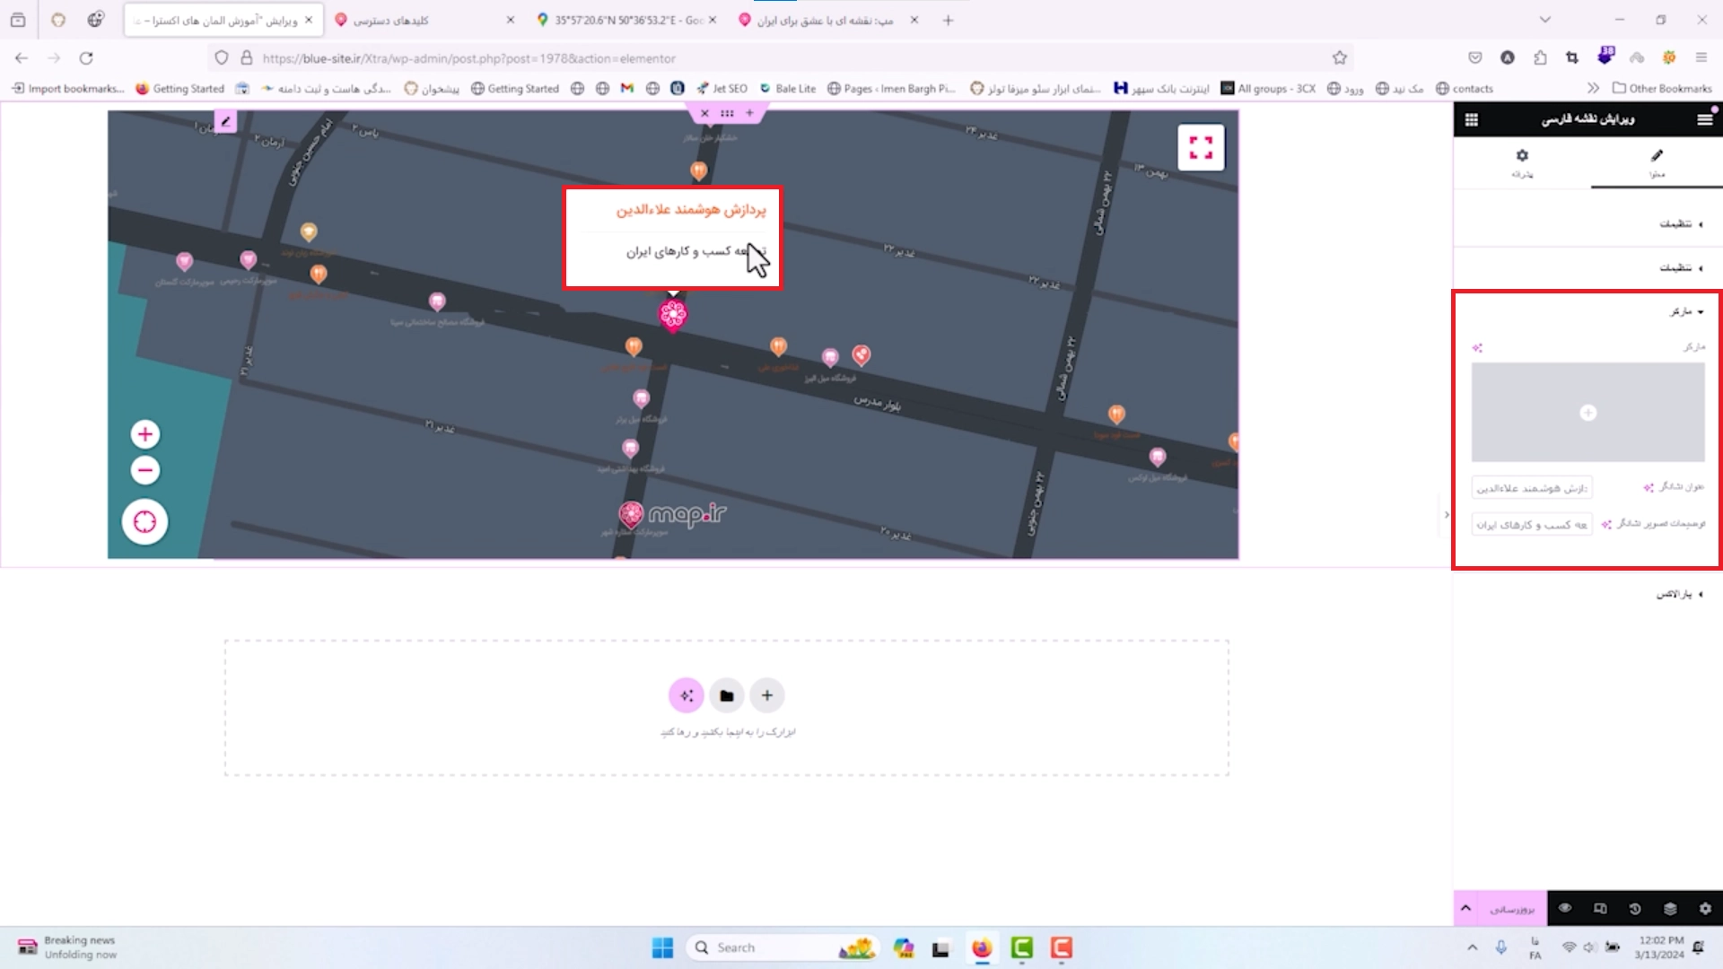Open Import bookmarks link
Screen dimensions: 1723x969
point(67,88)
